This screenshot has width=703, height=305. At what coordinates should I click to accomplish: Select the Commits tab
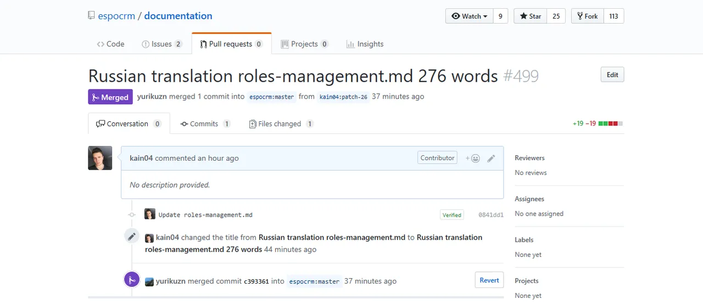205,123
